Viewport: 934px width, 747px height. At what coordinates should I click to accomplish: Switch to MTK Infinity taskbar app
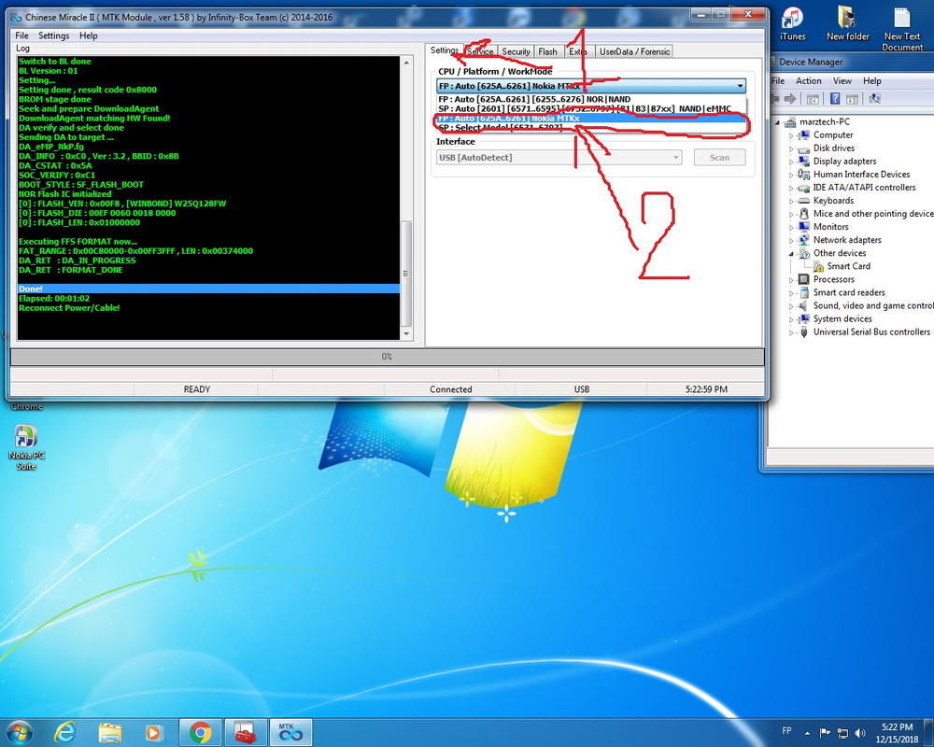click(x=290, y=733)
